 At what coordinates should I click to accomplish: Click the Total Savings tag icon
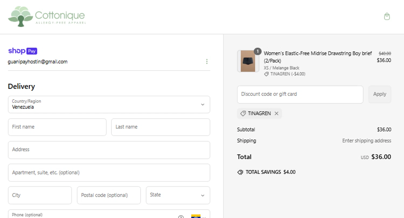pos(240,172)
